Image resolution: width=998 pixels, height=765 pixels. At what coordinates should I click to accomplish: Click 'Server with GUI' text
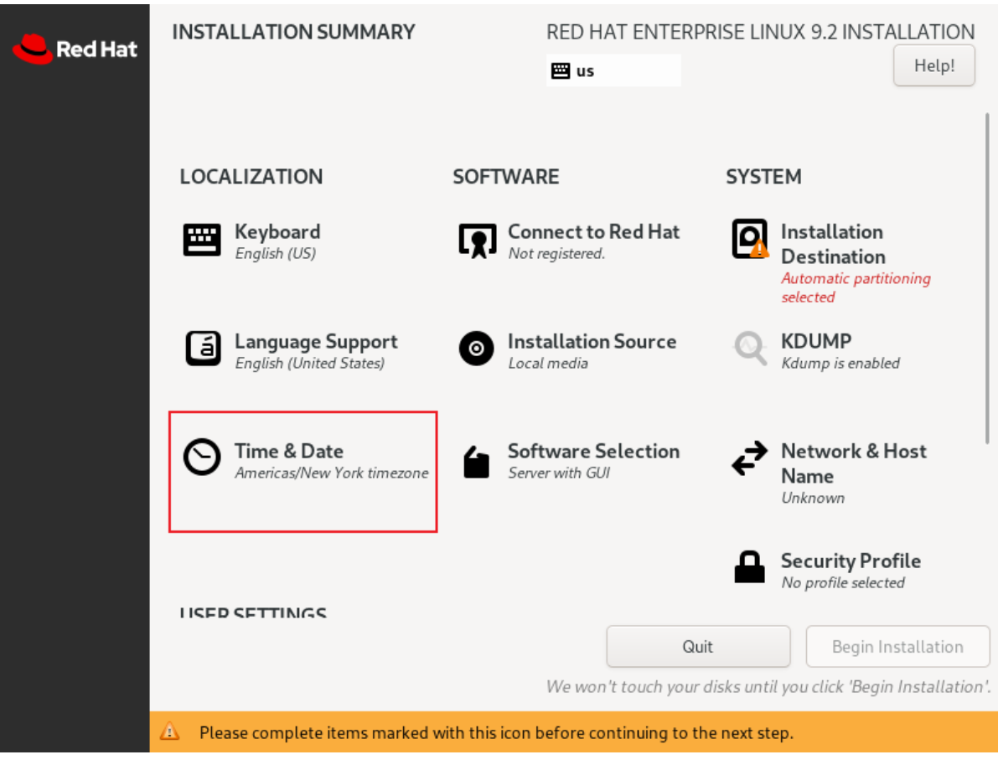[559, 473]
